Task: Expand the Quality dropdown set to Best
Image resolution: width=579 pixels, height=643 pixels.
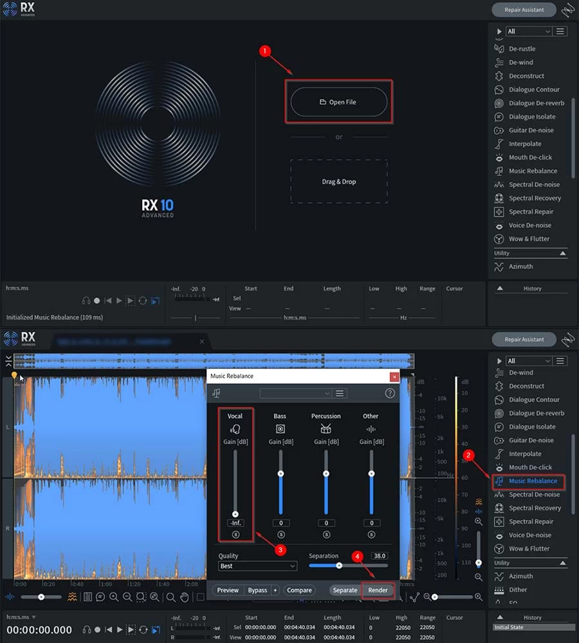Action: coord(257,566)
